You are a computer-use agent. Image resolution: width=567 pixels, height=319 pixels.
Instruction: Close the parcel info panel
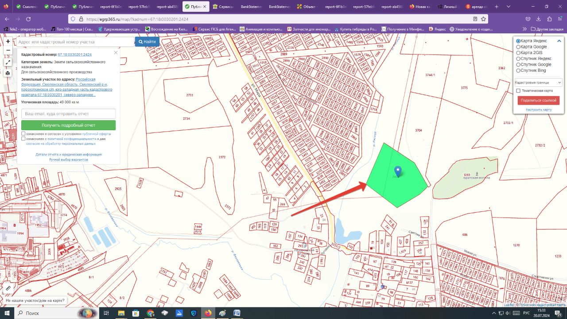coord(116,52)
